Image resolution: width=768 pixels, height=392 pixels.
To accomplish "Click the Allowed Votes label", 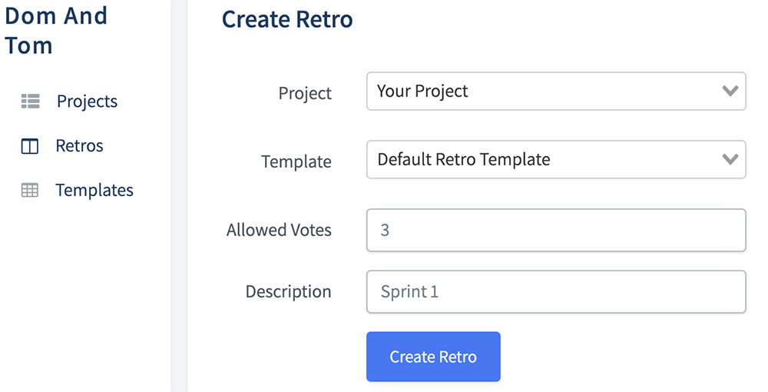I will [x=279, y=230].
